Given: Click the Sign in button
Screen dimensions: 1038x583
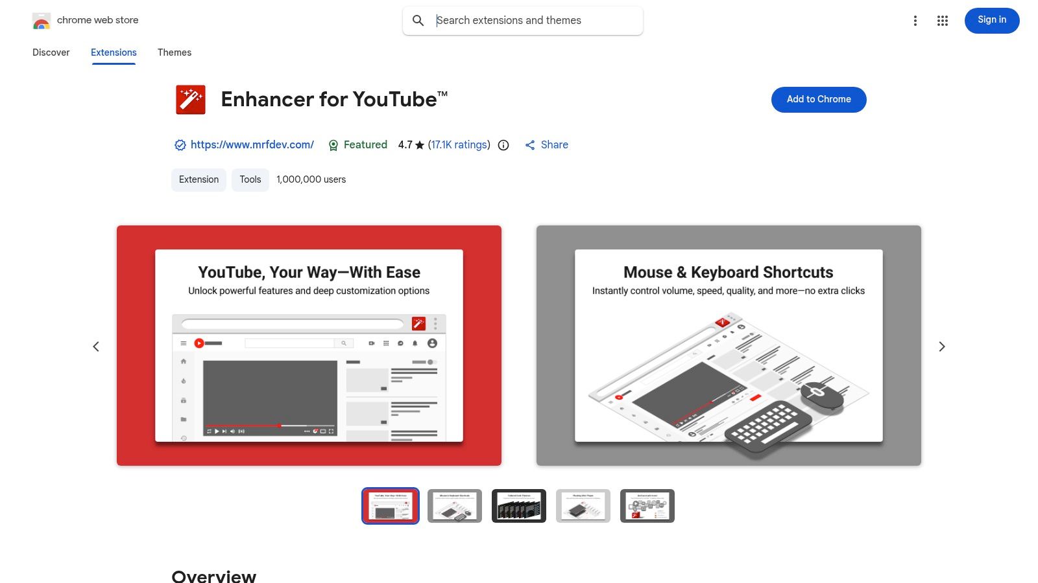Looking at the screenshot, I should click(x=991, y=20).
